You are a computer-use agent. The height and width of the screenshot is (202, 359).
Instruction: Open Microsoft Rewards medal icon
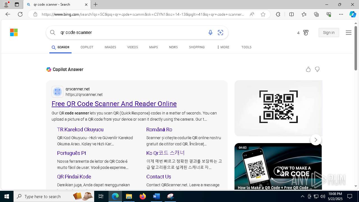[306, 33]
